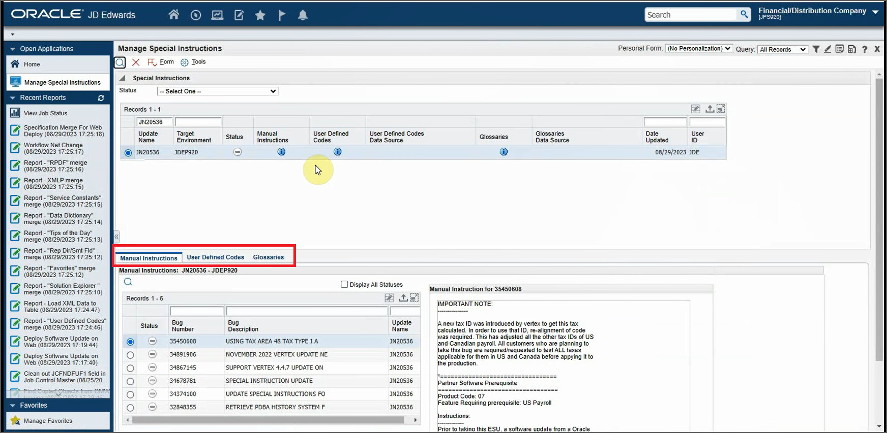Enable Display All Statuses checkbox
887x433 pixels.
click(x=344, y=285)
